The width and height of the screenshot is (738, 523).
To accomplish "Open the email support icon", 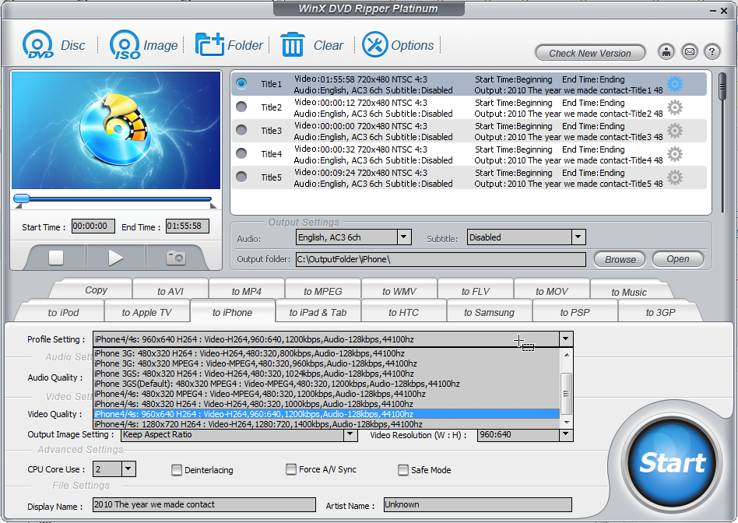I will point(690,52).
